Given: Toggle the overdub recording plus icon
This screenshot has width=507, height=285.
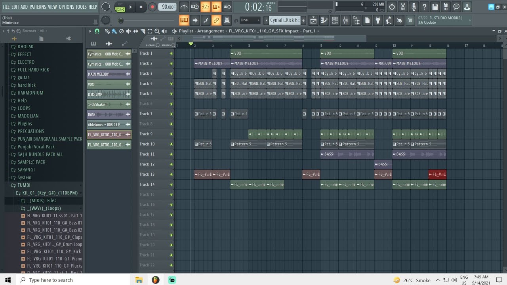Looking at the screenshot, I should tap(216, 7).
